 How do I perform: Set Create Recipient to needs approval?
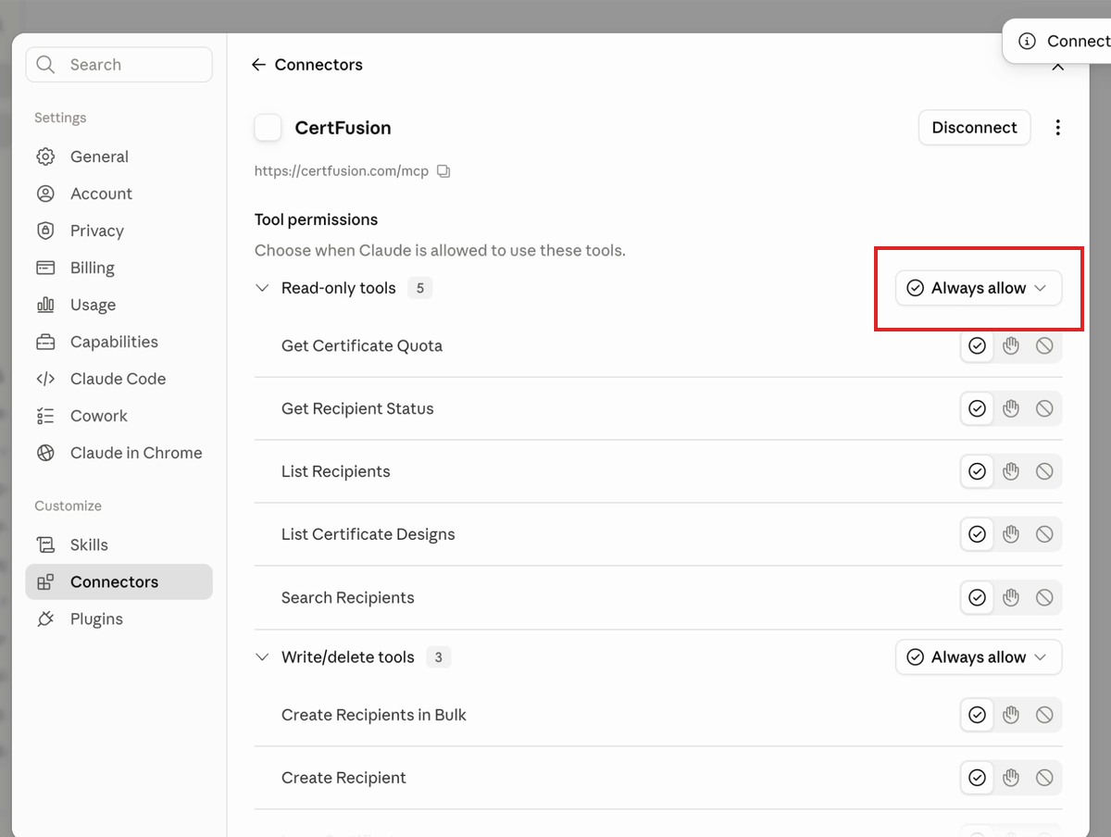1011,778
